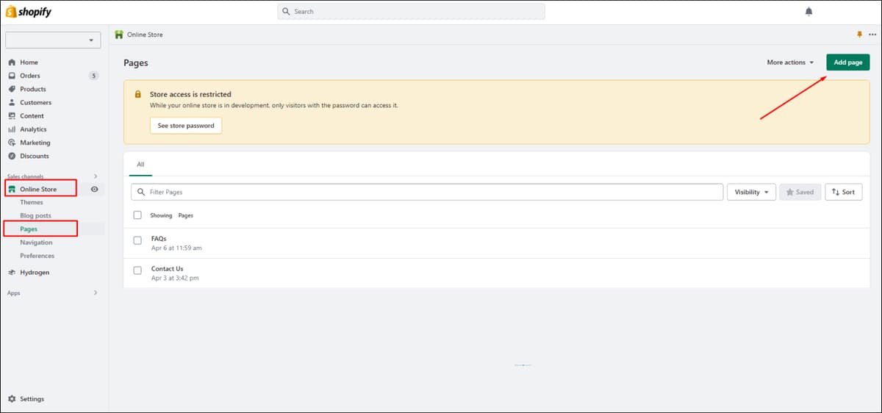Focus the top Search field
882x413 pixels.
[x=412, y=12]
